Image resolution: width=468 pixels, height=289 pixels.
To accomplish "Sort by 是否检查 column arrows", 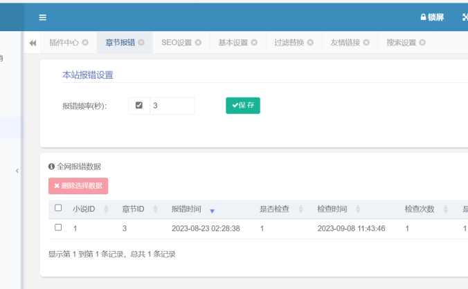I will point(301,209).
